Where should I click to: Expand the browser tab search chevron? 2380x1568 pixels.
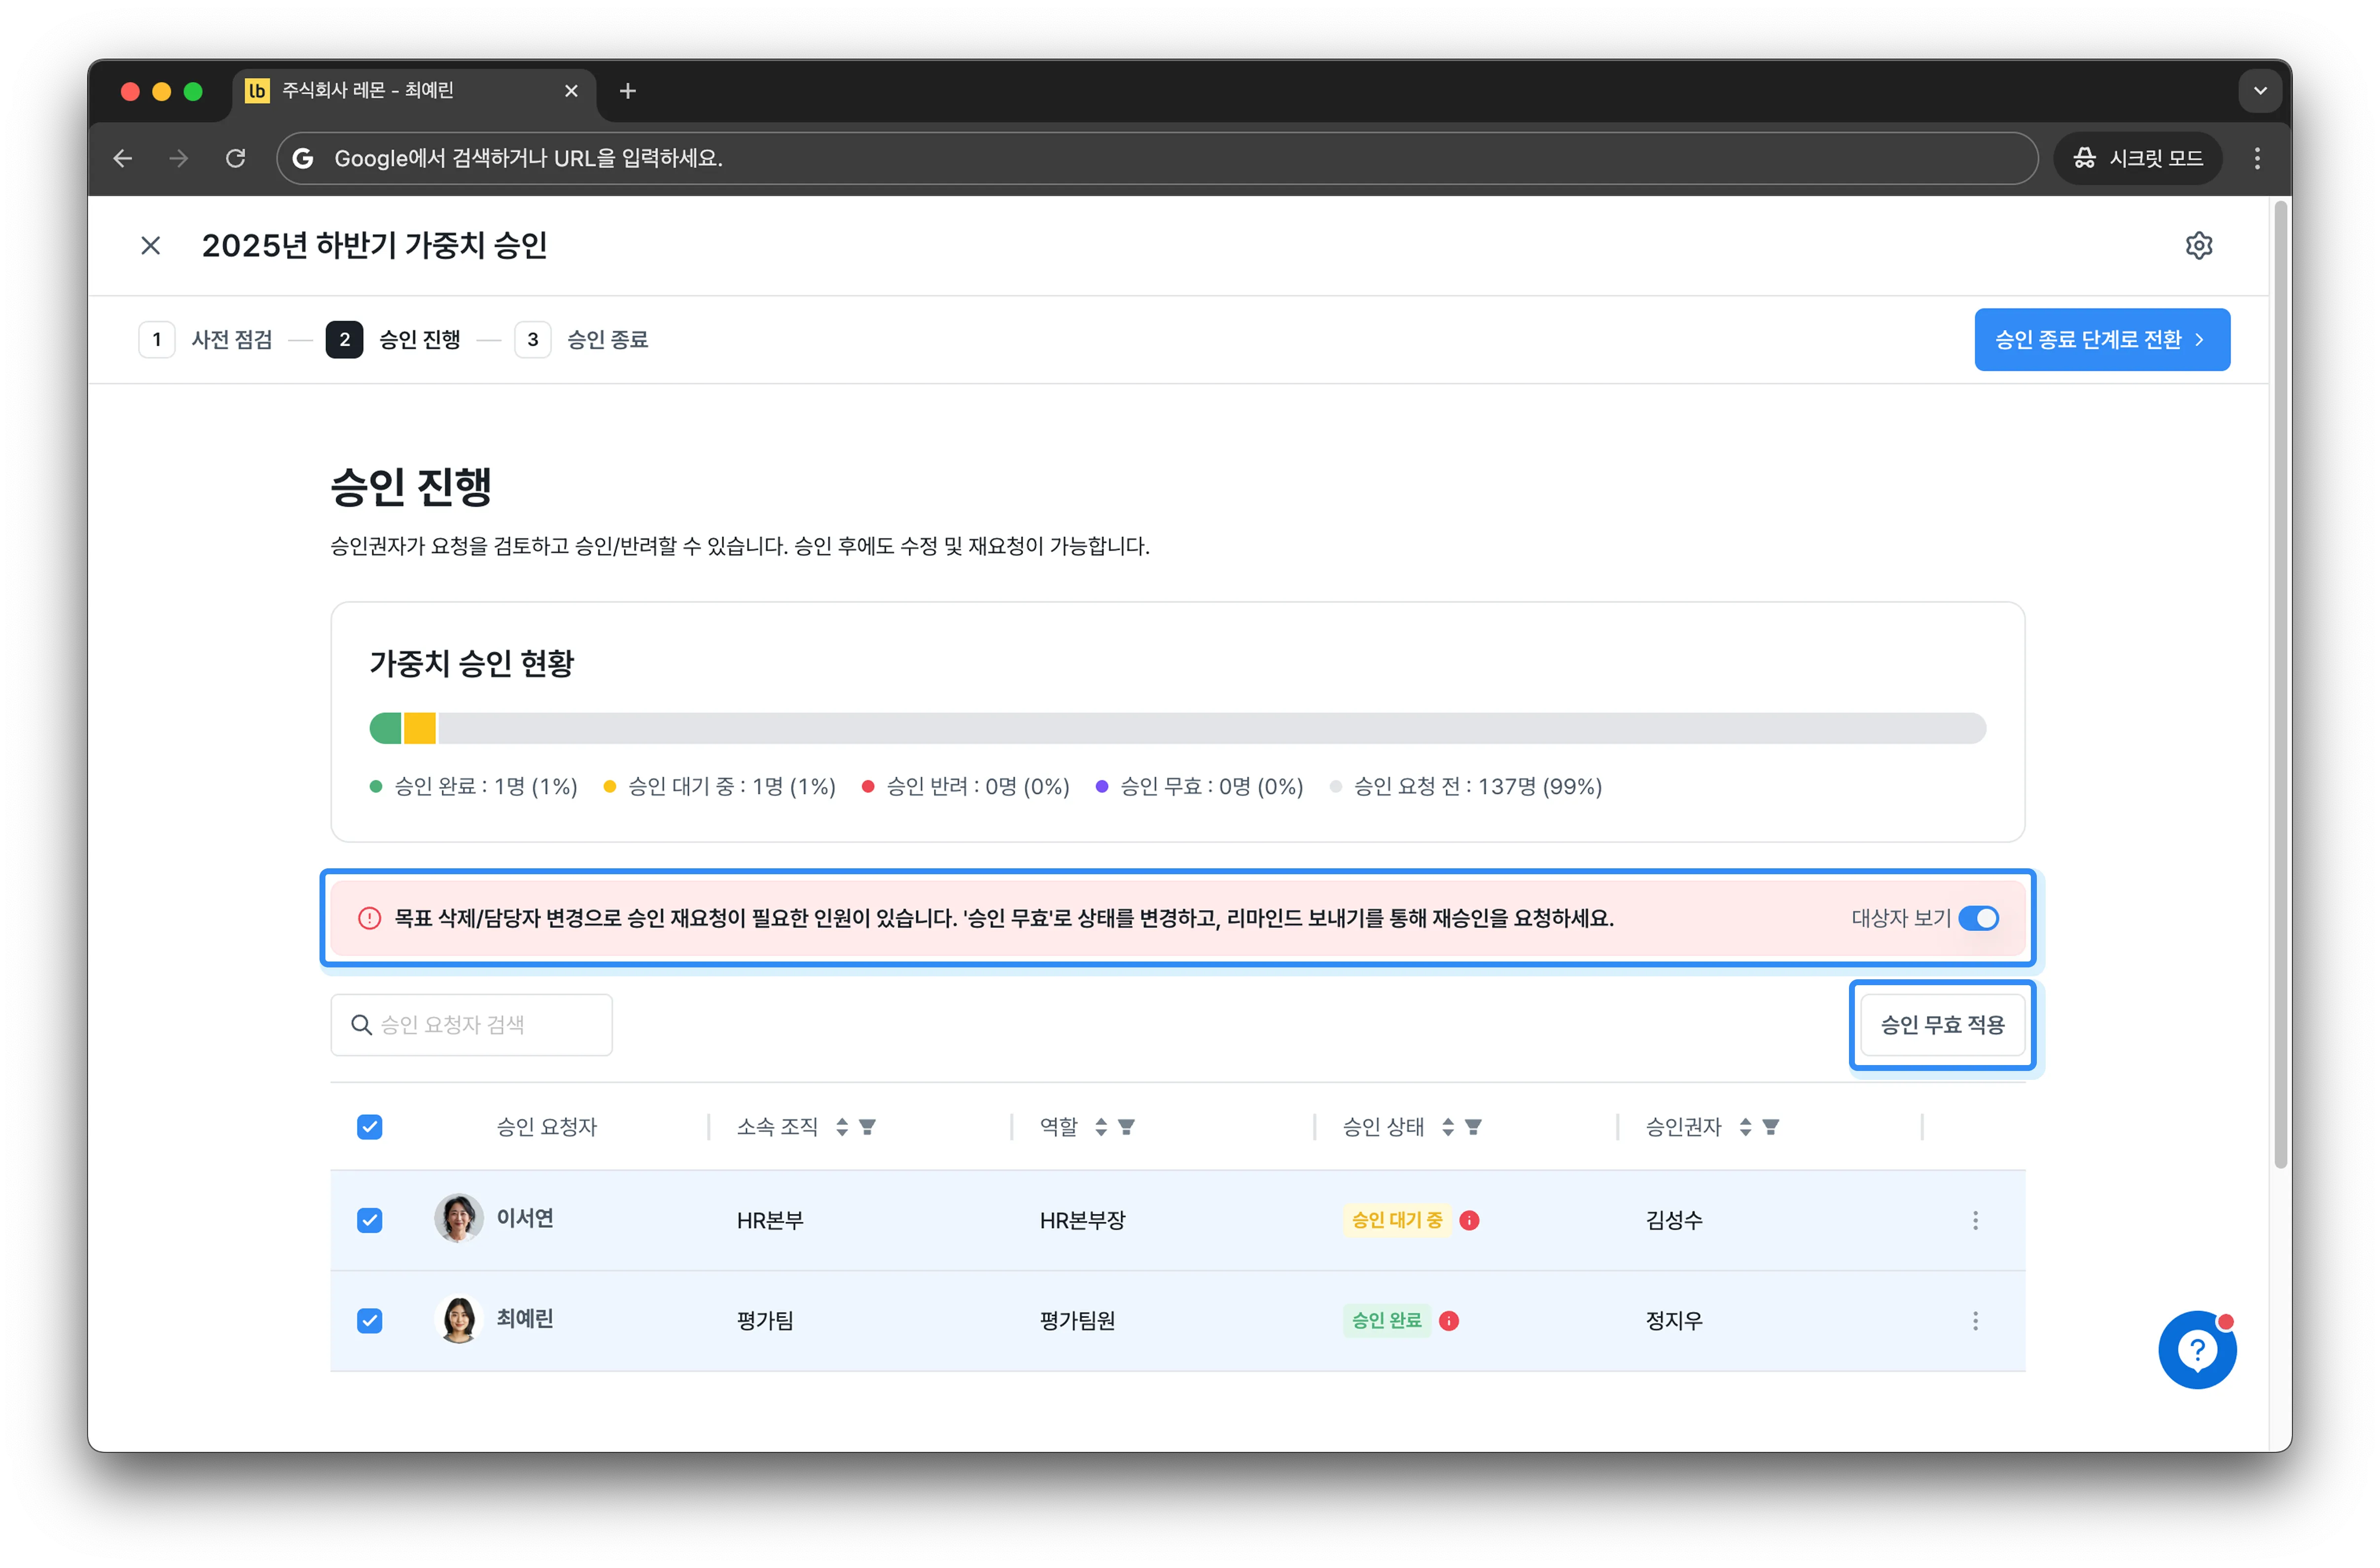point(2260,91)
